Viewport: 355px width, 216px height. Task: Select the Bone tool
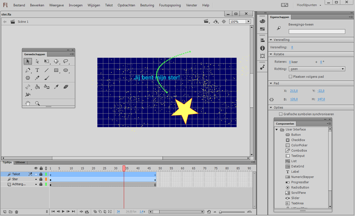tap(28, 87)
